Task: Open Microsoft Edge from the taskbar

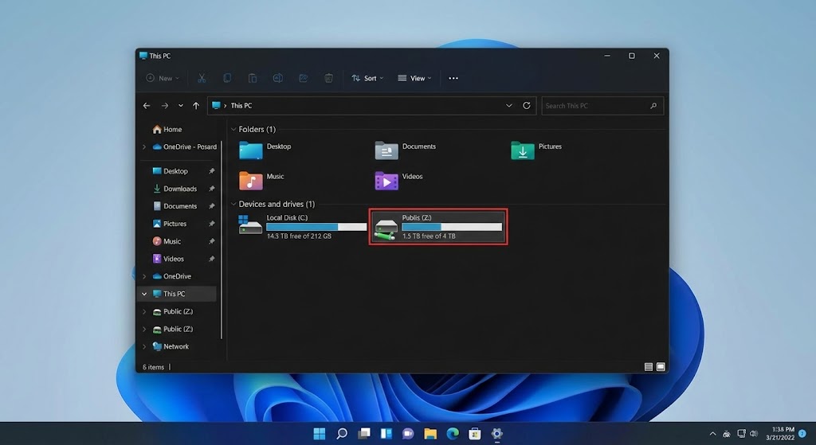Action: tap(453, 434)
